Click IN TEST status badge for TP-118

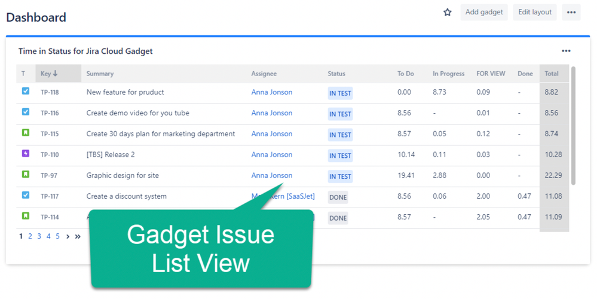[340, 93]
